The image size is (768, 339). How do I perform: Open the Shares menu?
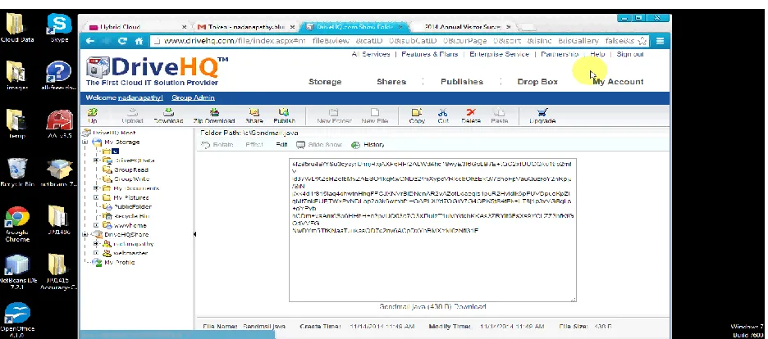point(391,82)
